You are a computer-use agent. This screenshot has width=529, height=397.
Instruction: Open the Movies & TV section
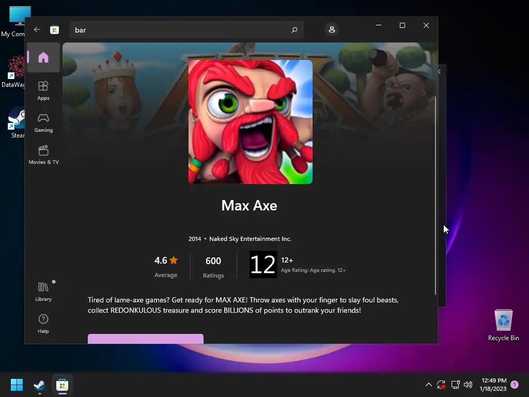[x=43, y=155]
